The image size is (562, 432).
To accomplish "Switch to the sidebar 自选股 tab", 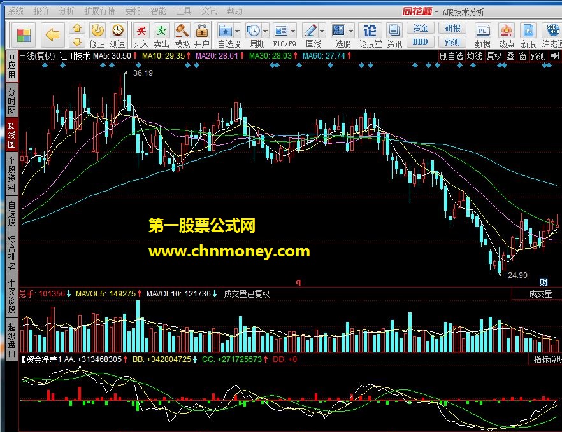I will point(12,214).
